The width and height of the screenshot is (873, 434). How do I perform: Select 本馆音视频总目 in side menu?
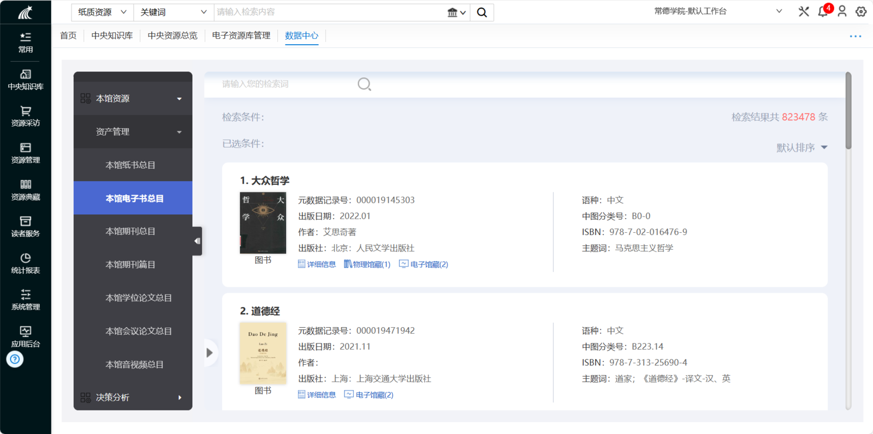(133, 364)
